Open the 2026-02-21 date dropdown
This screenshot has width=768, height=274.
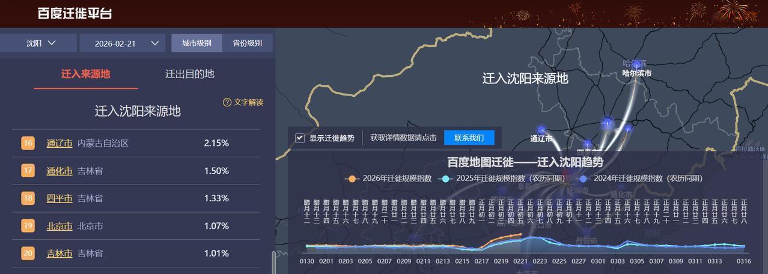(x=122, y=43)
